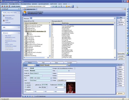Switch to the Sonstiges tab
The height and width of the screenshot is (100, 129).
[x=70, y=63]
